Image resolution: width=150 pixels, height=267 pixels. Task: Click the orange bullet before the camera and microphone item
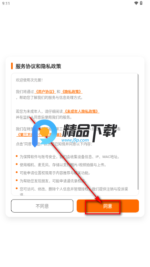[17, 164]
